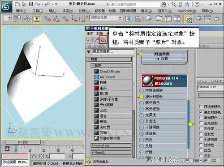Click the Material #14 name field
Screen dimensions: 224x167
tap(211, 87)
